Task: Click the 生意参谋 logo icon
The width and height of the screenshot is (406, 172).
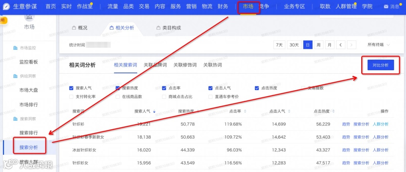Action: (7, 6)
